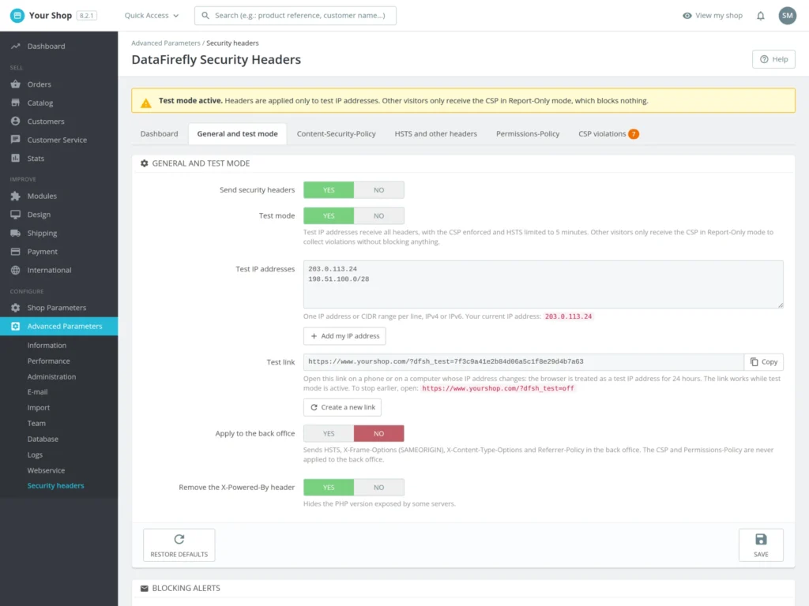Click the warning triangle in test mode banner
The width and height of the screenshot is (809, 606).
(x=146, y=103)
